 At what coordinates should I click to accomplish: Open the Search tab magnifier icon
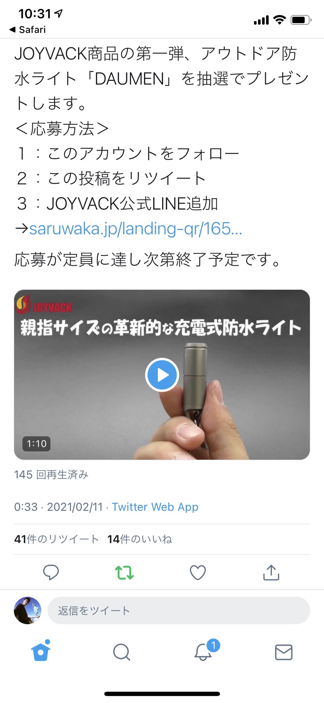pos(121,652)
